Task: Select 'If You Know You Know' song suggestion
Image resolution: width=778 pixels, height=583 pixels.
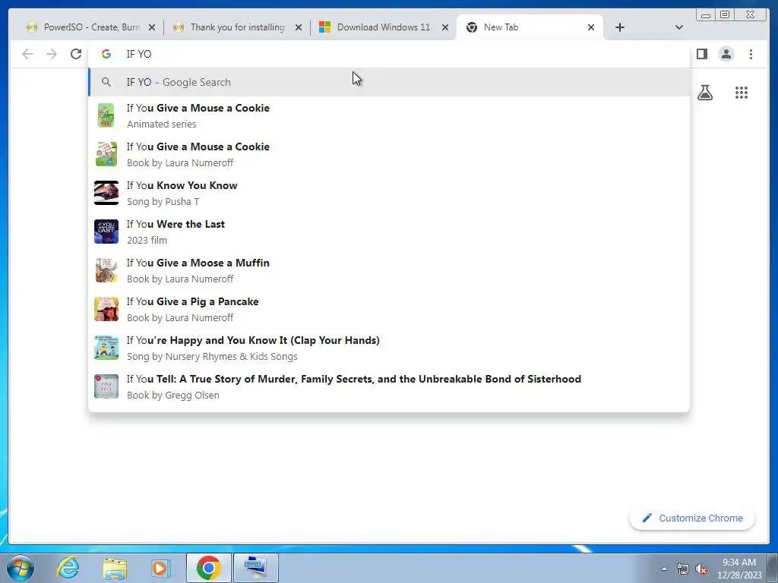Action: 389,193
